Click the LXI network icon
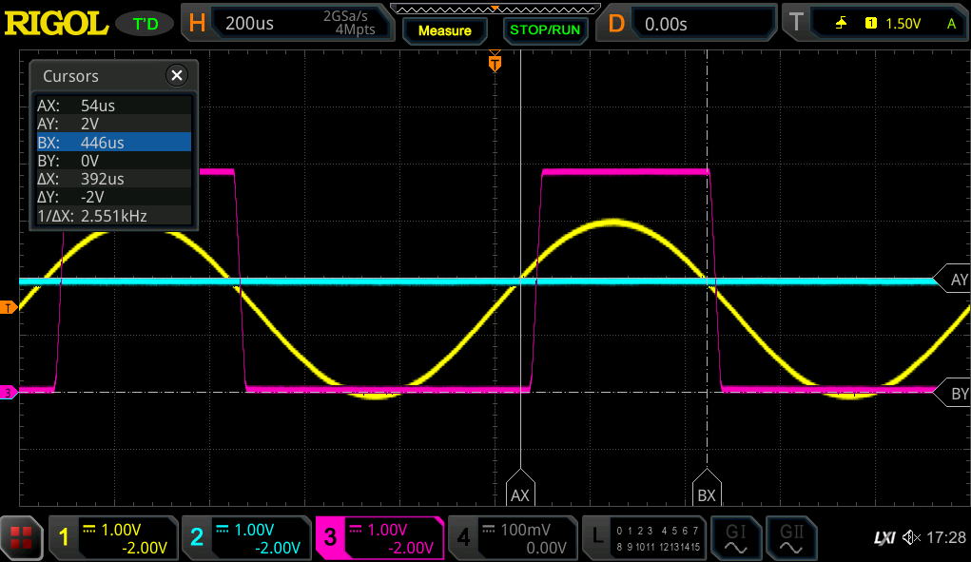Screen dimensions: 971x562 coord(884,537)
